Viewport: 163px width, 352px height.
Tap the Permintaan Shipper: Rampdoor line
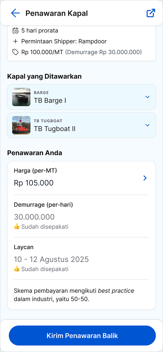(64, 41)
